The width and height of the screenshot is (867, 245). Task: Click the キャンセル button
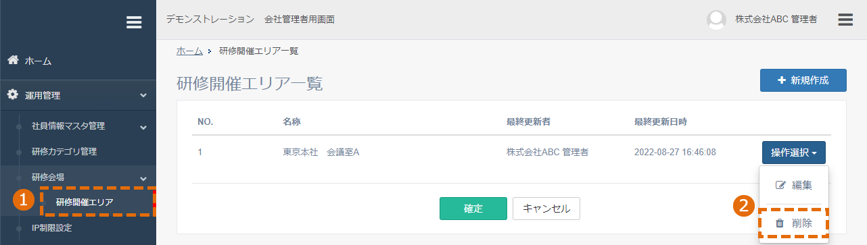tap(546, 209)
